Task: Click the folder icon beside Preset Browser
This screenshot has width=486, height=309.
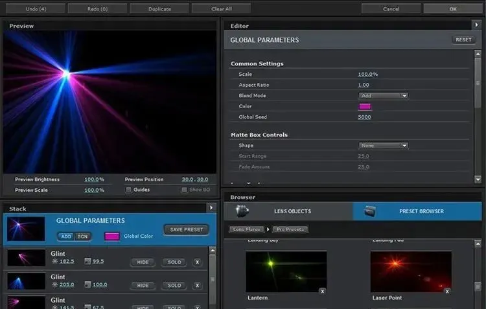Action: click(370, 211)
